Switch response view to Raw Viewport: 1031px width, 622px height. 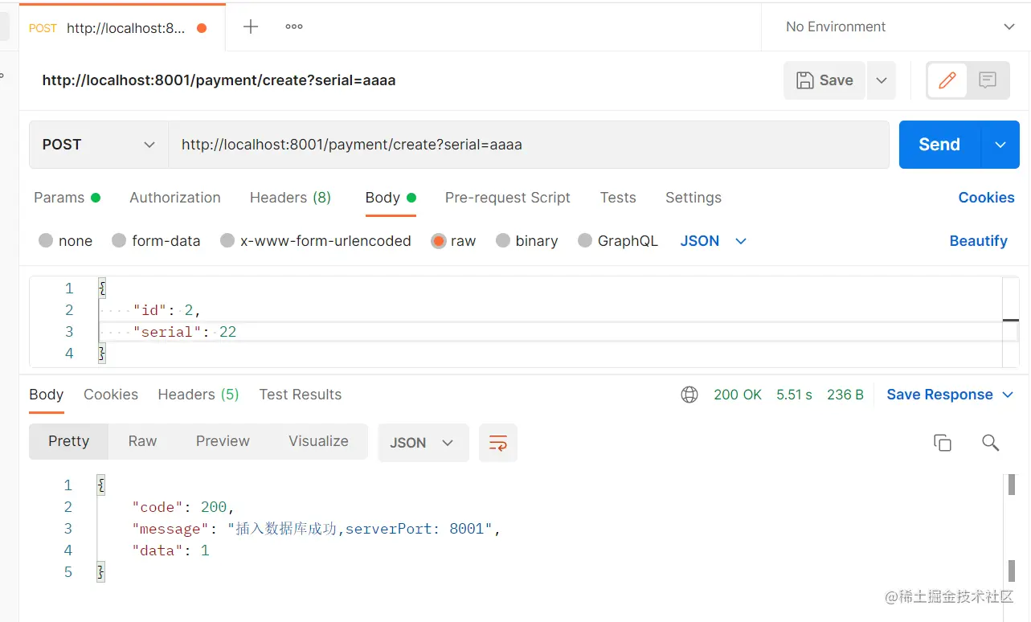(142, 441)
